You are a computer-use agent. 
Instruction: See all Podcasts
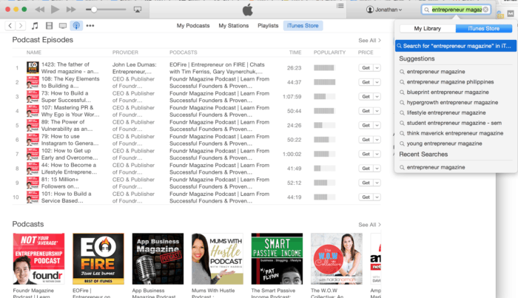coord(370,225)
